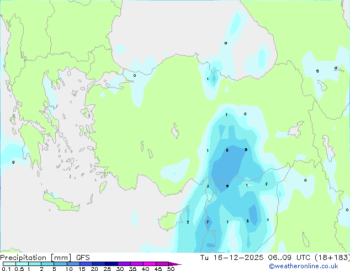Click the legend scale label '30'
Viewport: 350px width, 271px height.
click(120, 269)
